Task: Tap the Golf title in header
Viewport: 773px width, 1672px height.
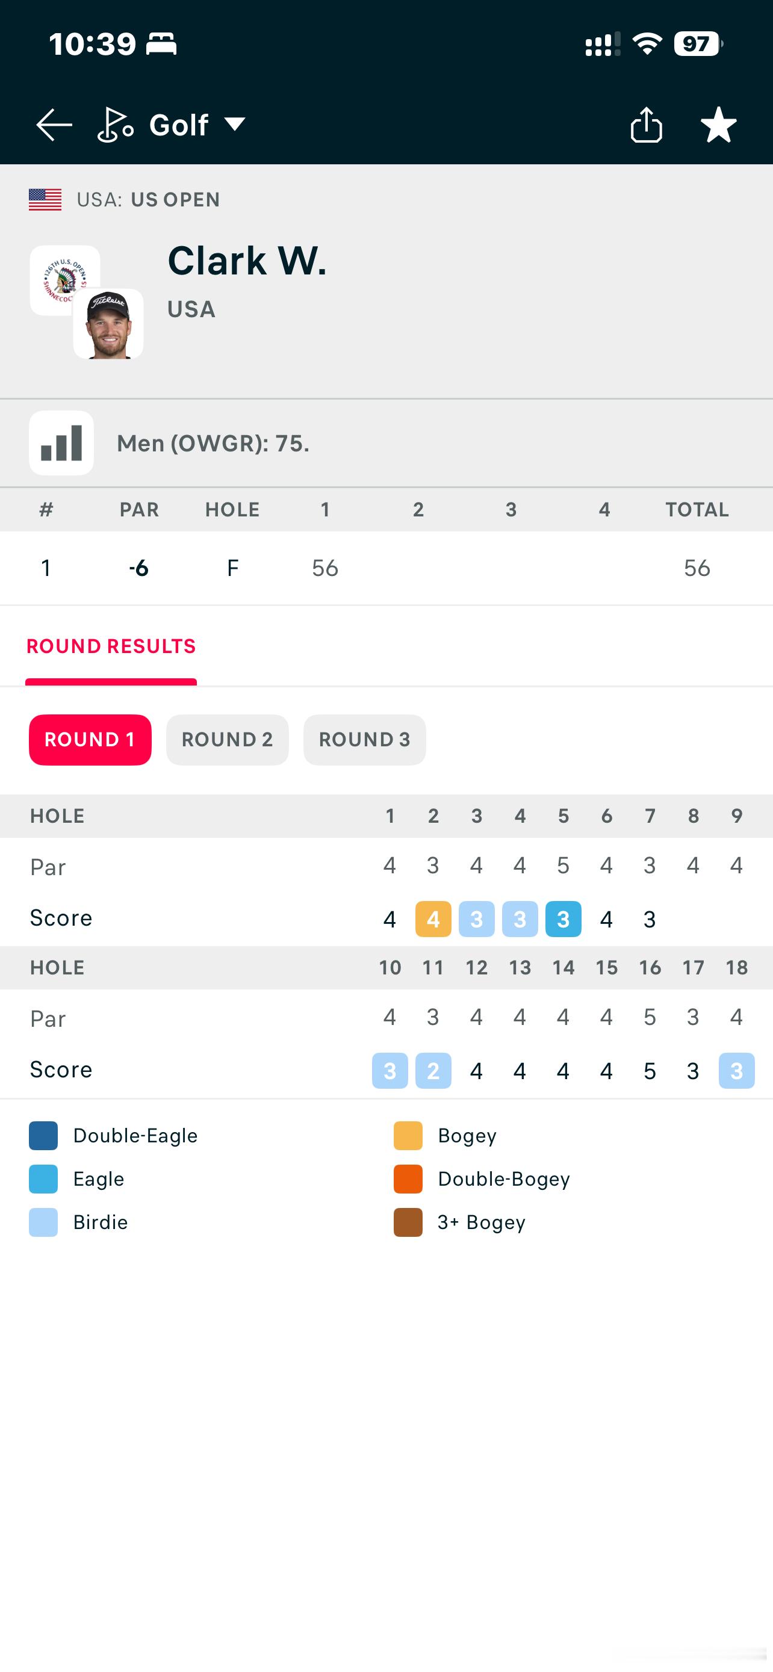Action: tap(179, 125)
